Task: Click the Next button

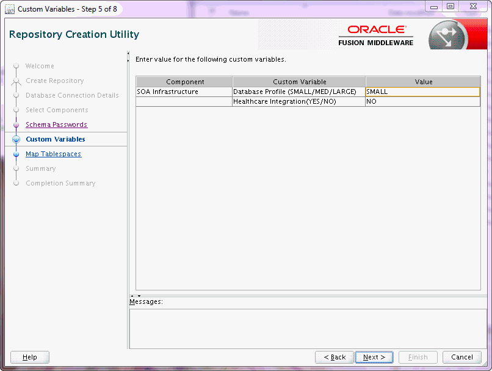Action: click(x=374, y=357)
